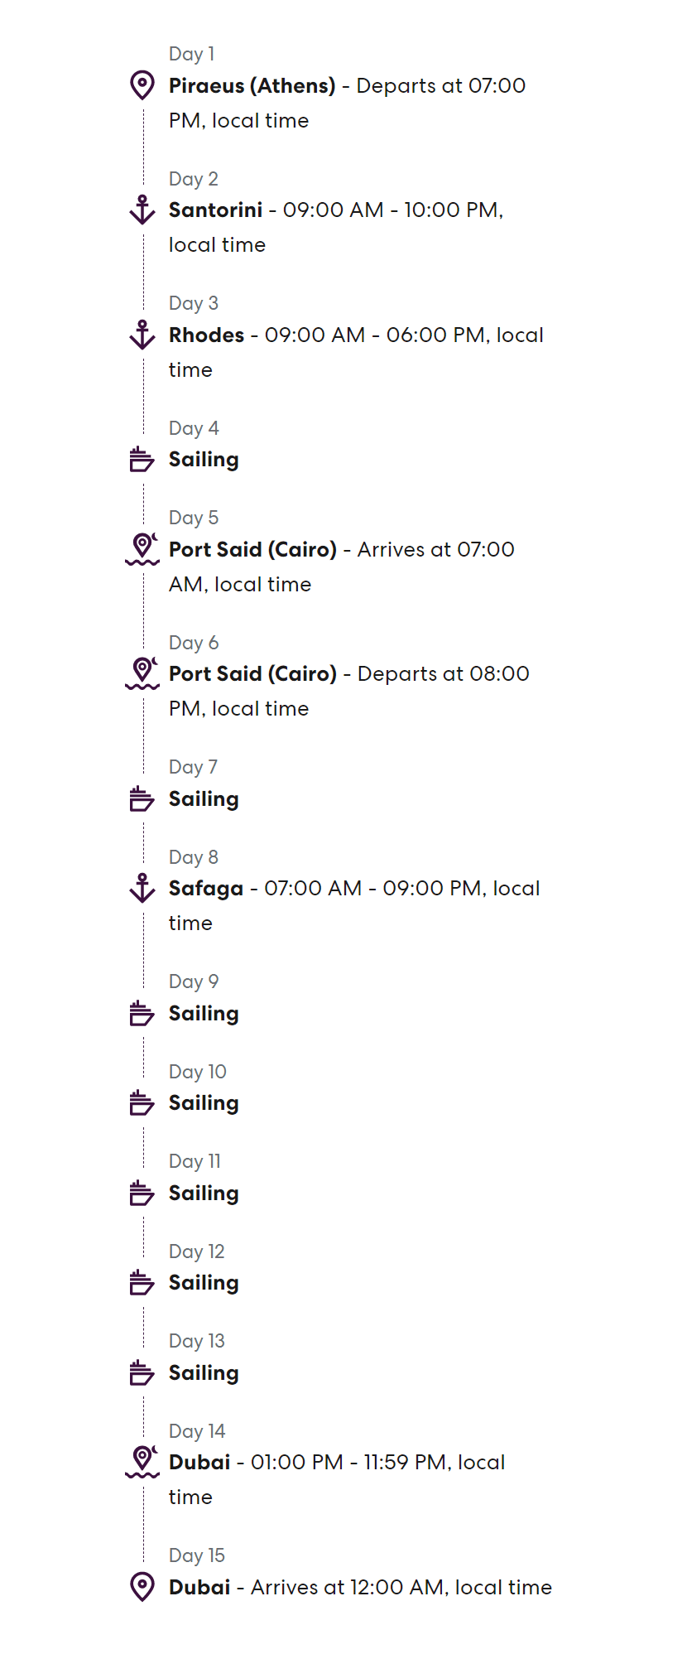Click the Day 5 Port Said overnight pin icon
Viewport: 687px width, 1654px height.
click(x=142, y=549)
